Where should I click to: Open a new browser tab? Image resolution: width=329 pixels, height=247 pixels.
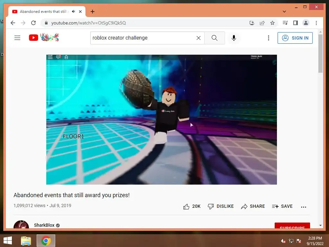click(x=93, y=12)
